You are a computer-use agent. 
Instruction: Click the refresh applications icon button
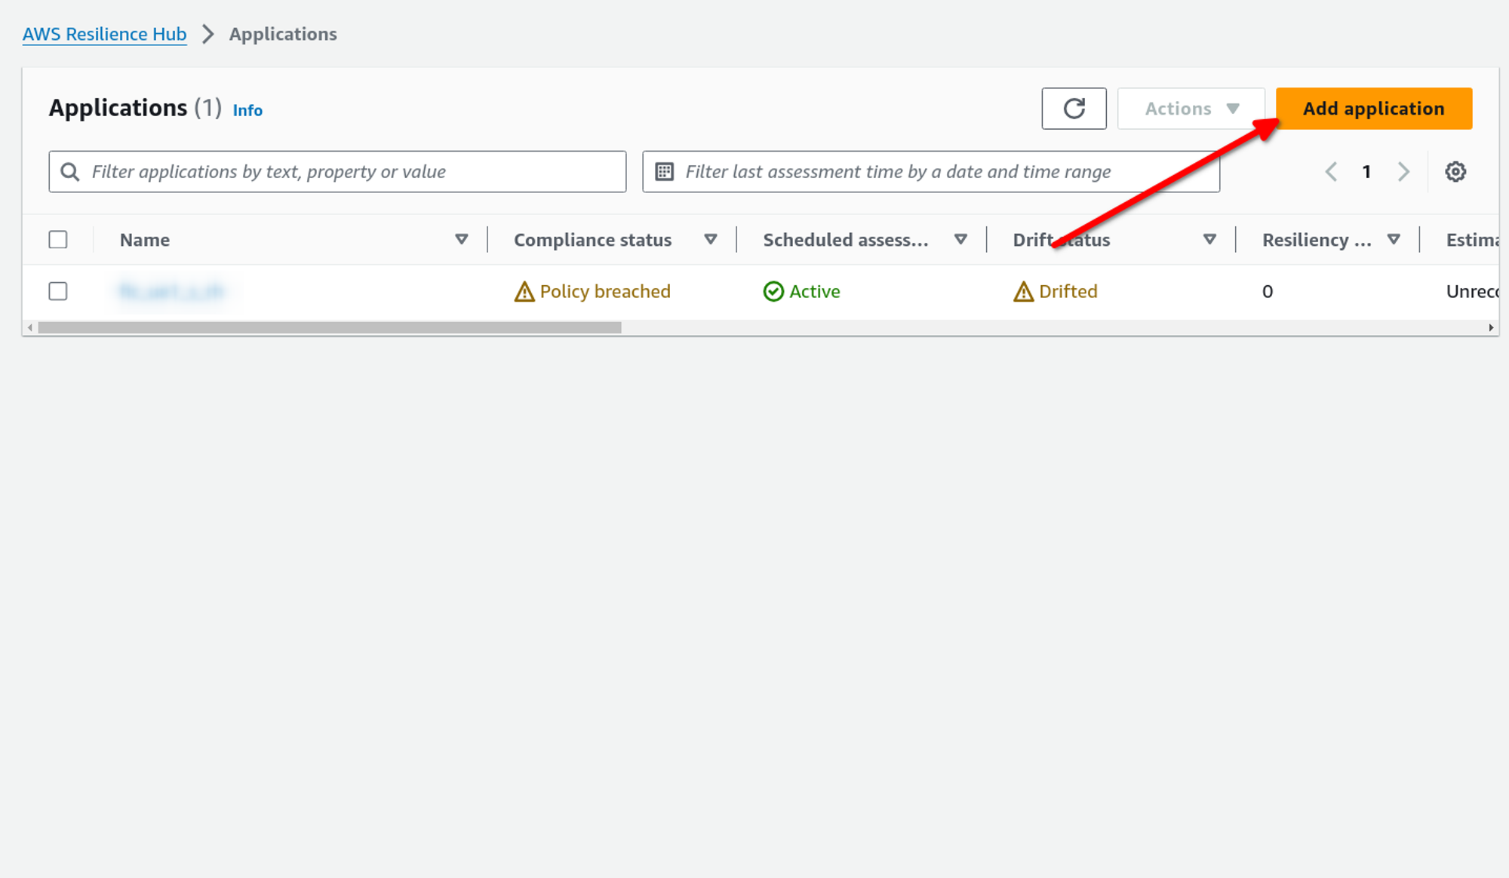point(1074,109)
